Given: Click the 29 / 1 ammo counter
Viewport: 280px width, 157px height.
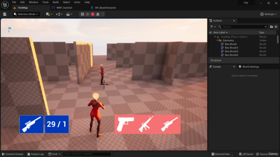Looking at the screenshot, I should [57, 124].
